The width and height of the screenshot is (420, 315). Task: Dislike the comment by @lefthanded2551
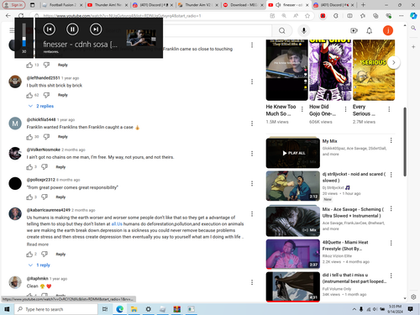tap(46, 95)
